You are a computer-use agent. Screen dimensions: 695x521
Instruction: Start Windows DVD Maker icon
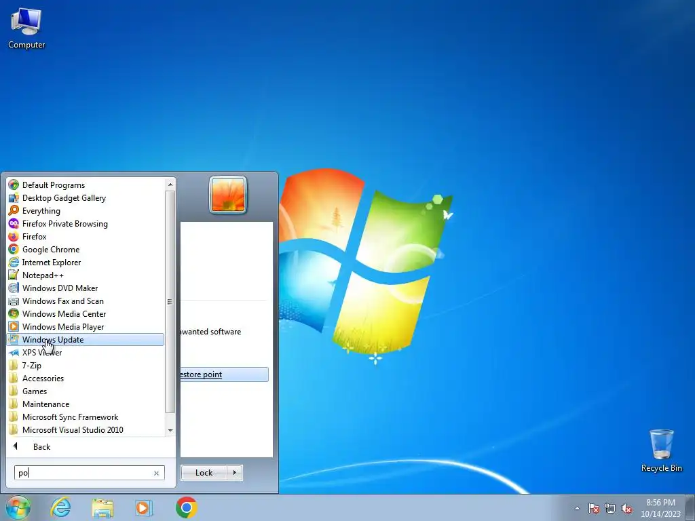pyautogui.click(x=14, y=288)
